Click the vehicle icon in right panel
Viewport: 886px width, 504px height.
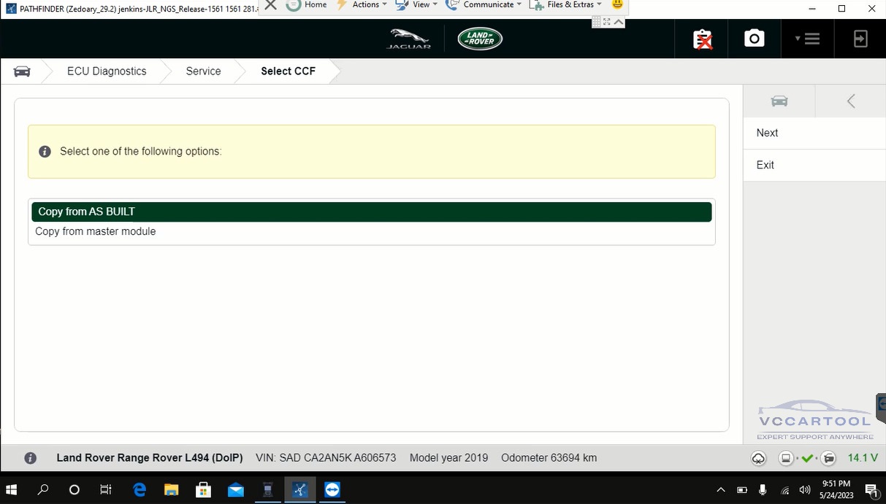(x=779, y=101)
